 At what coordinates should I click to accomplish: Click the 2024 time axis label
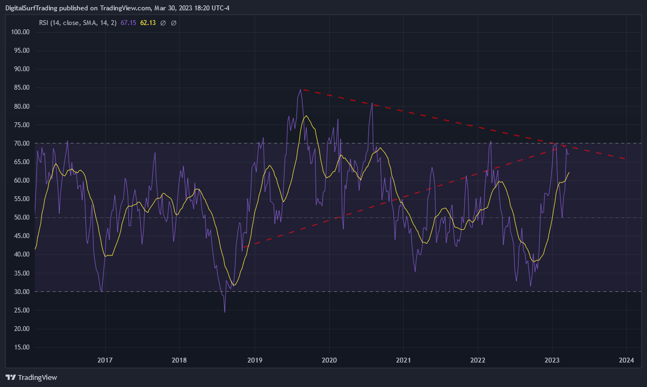tap(626, 360)
